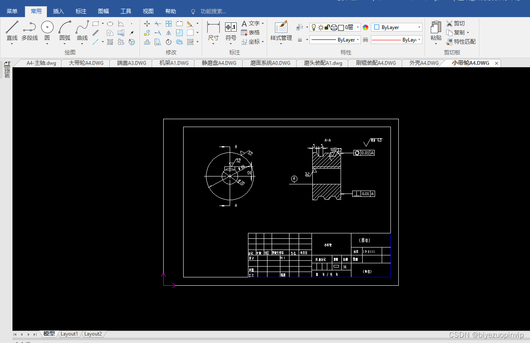
Task: Expand the 圆弧 arc dropdown arrow
Action: [65, 44]
